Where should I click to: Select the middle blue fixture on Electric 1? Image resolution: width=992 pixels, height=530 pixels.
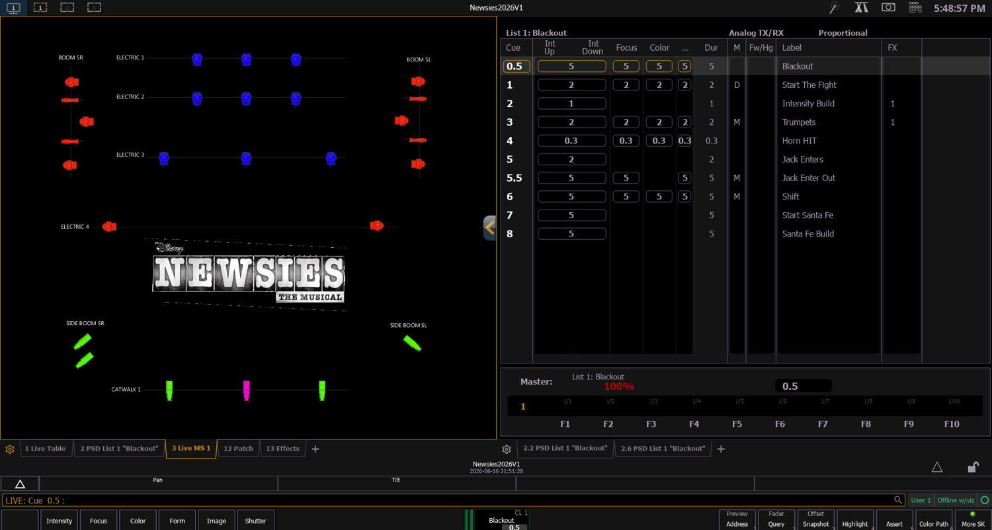point(246,59)
